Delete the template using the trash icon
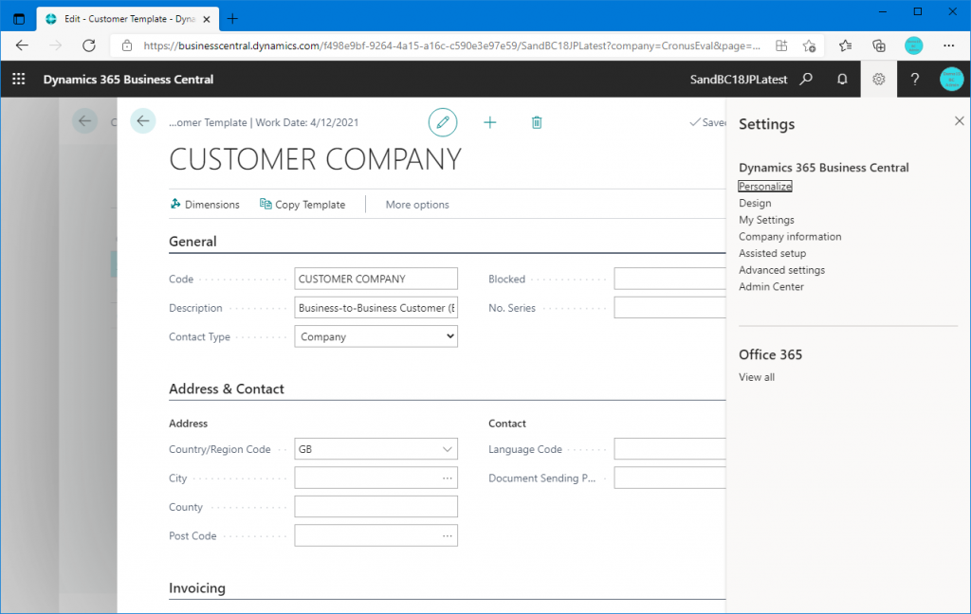 click(x=537, y=122)
